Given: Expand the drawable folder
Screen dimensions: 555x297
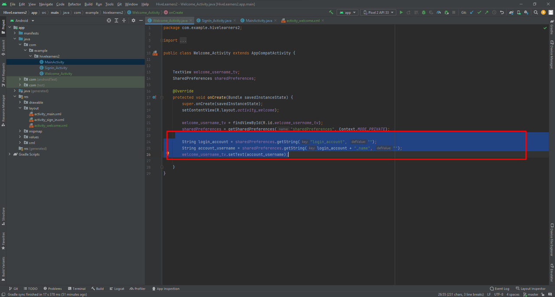Looking at the screenshot, I should coord(20,102).
